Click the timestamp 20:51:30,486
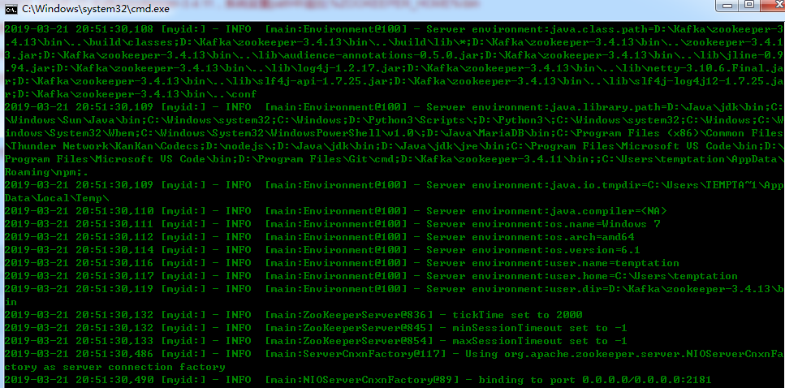 [114, 354]
